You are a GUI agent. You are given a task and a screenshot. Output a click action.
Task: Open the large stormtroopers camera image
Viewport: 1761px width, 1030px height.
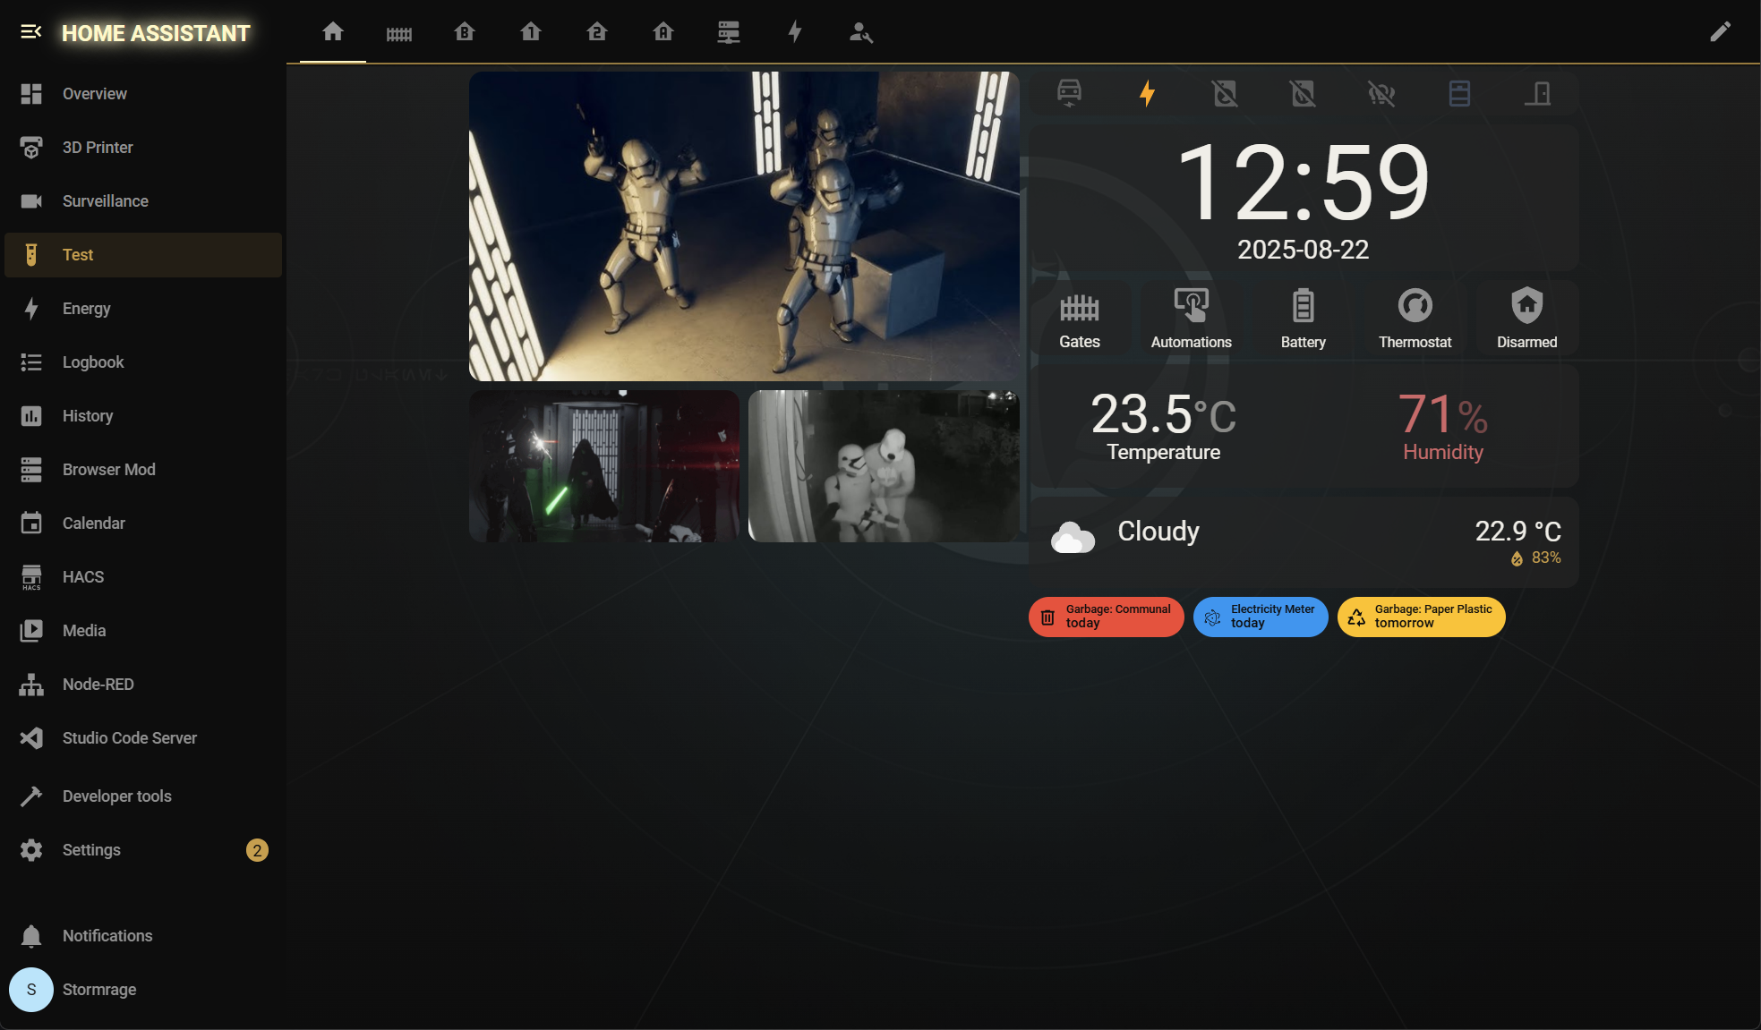[744, 226]
